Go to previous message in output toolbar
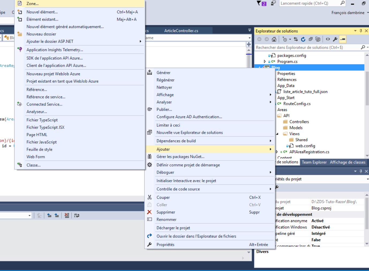This screenshot has height=271, width=369. (x=49, y=215)
